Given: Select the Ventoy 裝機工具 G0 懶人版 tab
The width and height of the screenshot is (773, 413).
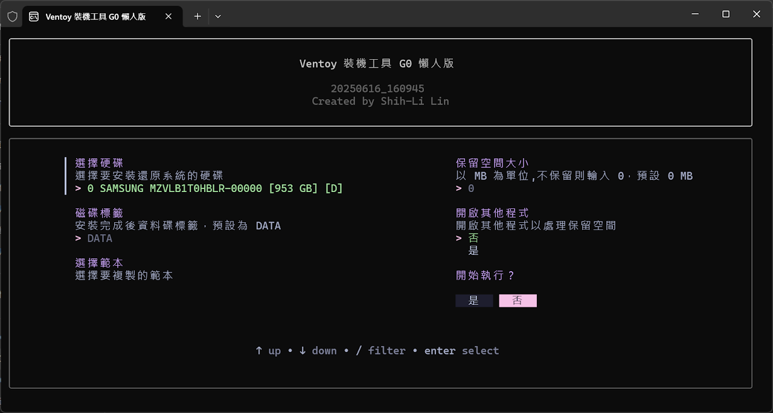Looking at the screenshot, I should coord(97,16).
